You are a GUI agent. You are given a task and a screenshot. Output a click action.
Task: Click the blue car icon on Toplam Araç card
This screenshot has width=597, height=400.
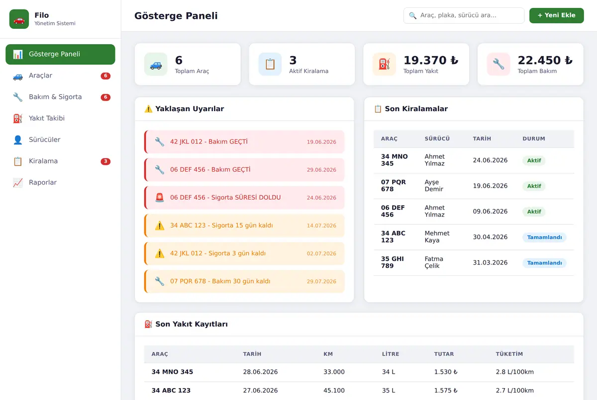point(156,64)
